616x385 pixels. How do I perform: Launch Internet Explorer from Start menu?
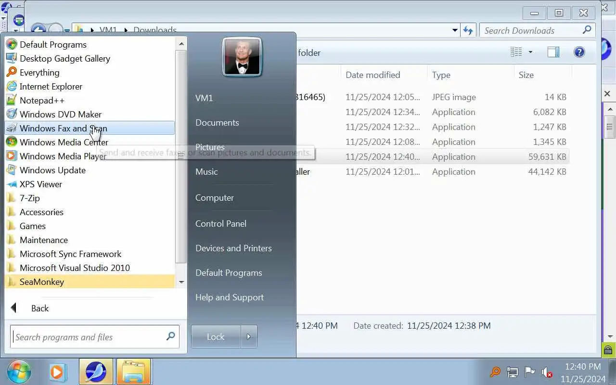tap(90, 86)
